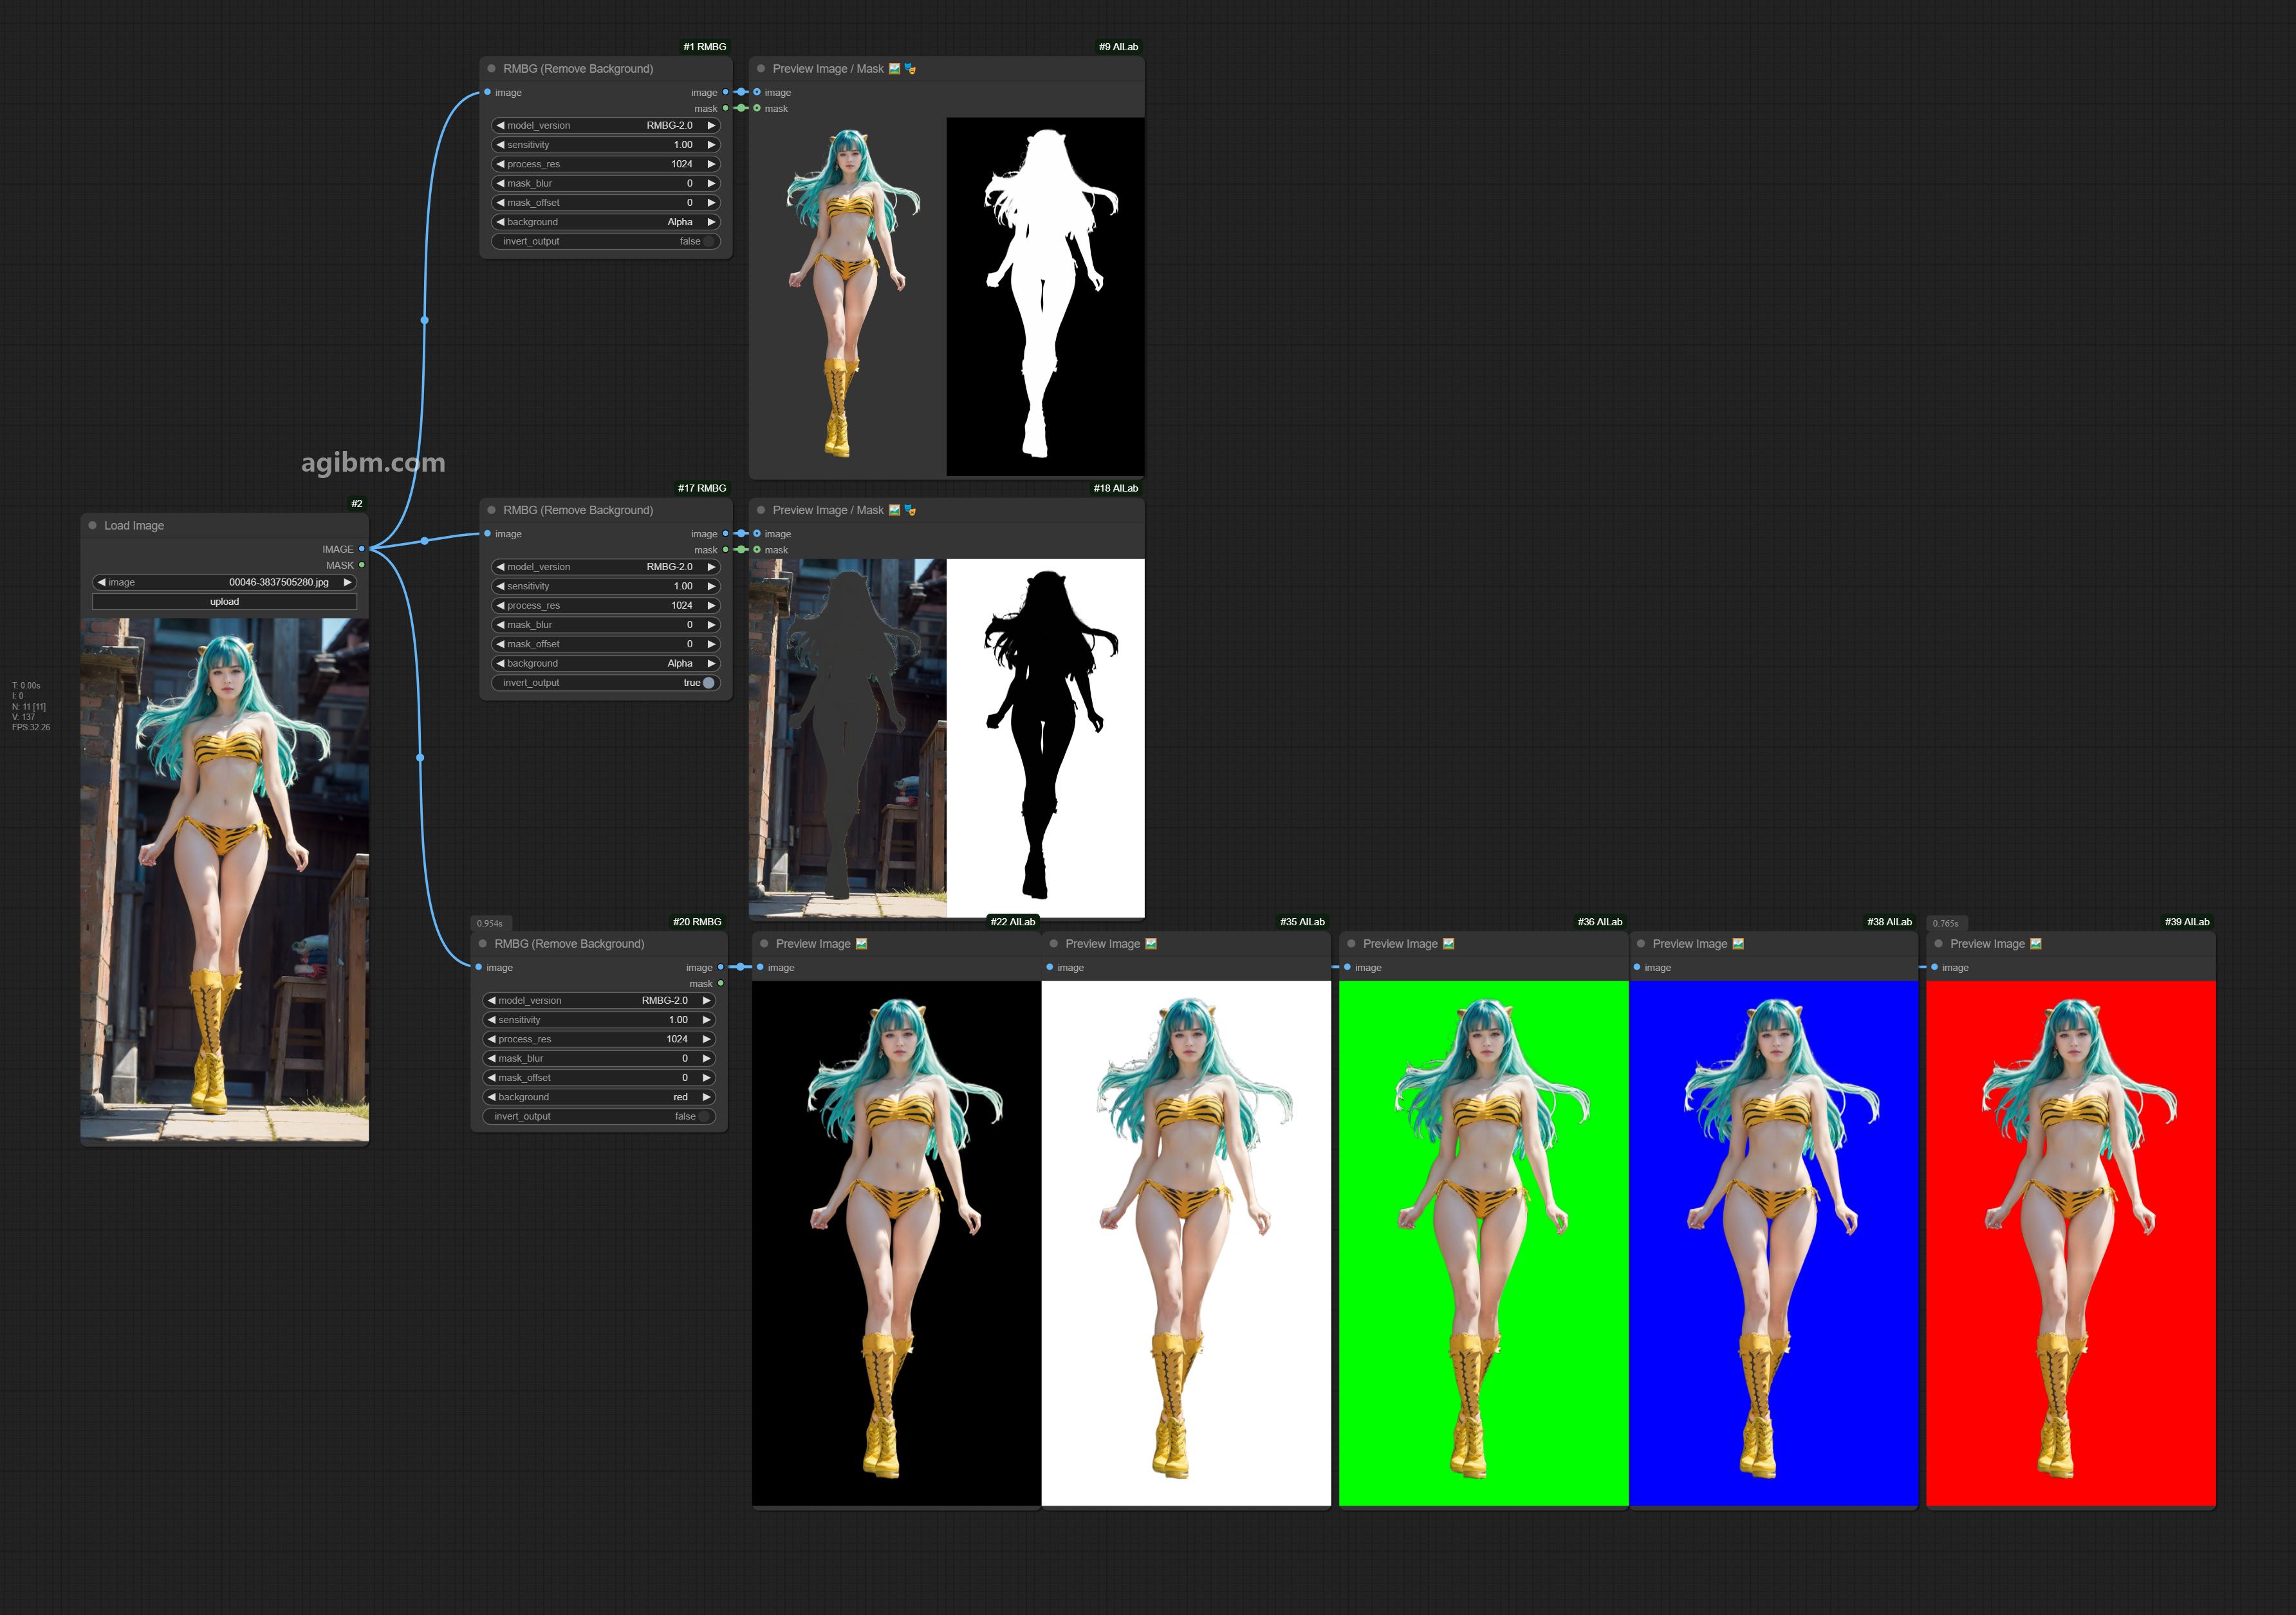Click the image input port on #20 RMBG

(x=479, y=967)
